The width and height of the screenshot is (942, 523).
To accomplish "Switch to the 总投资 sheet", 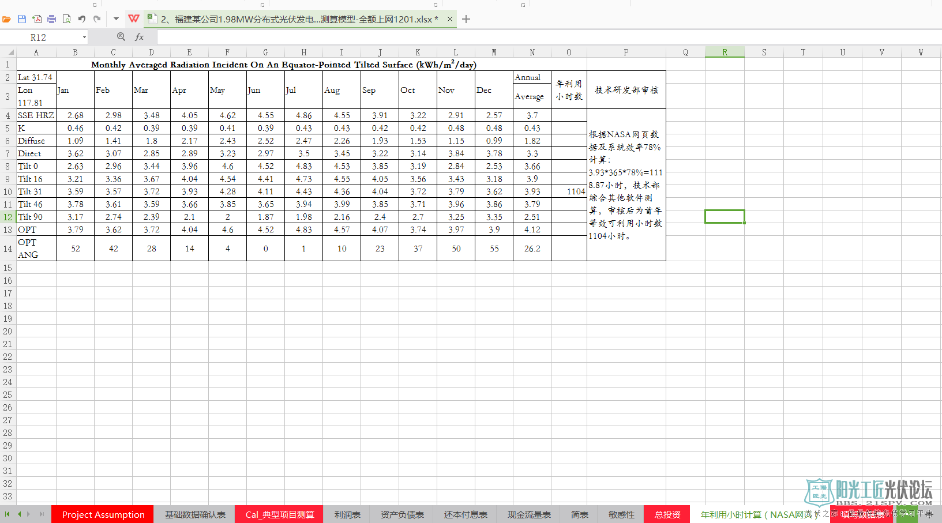I will pyautogui.click(x=667, y=514).
